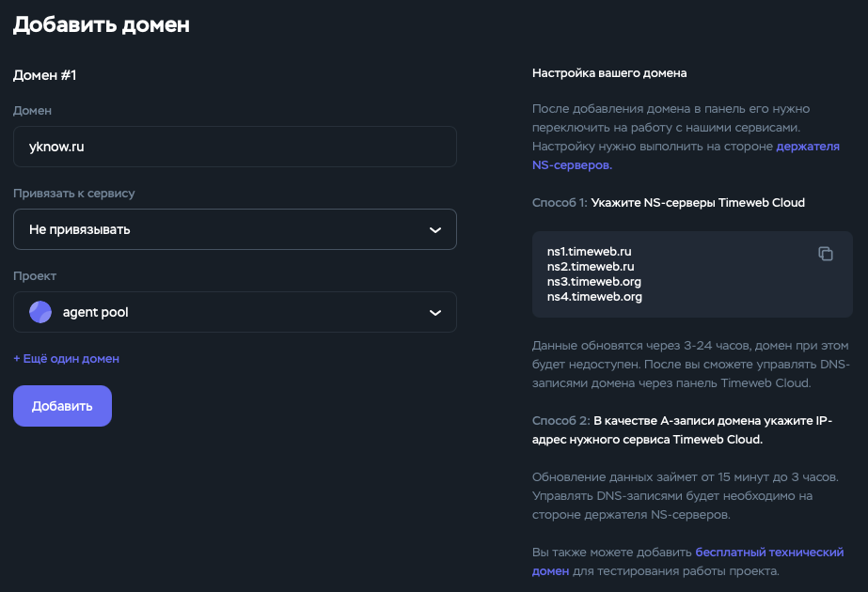This screenshot has height=592, width=868.
Task: Click the chevron on the service dropdown
Action: 435,228
